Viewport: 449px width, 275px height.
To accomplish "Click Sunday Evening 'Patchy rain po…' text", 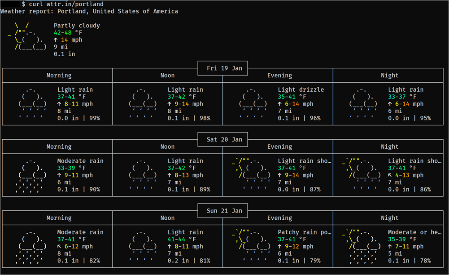I will pos(305,232).
